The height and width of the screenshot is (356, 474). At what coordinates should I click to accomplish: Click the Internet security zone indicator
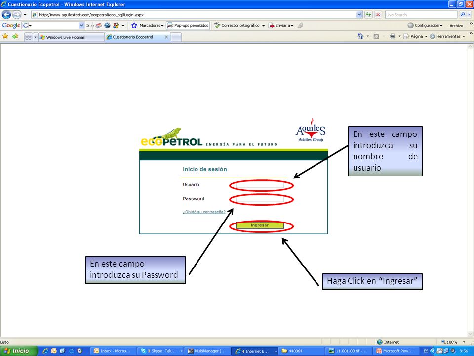tap(388, 342)
